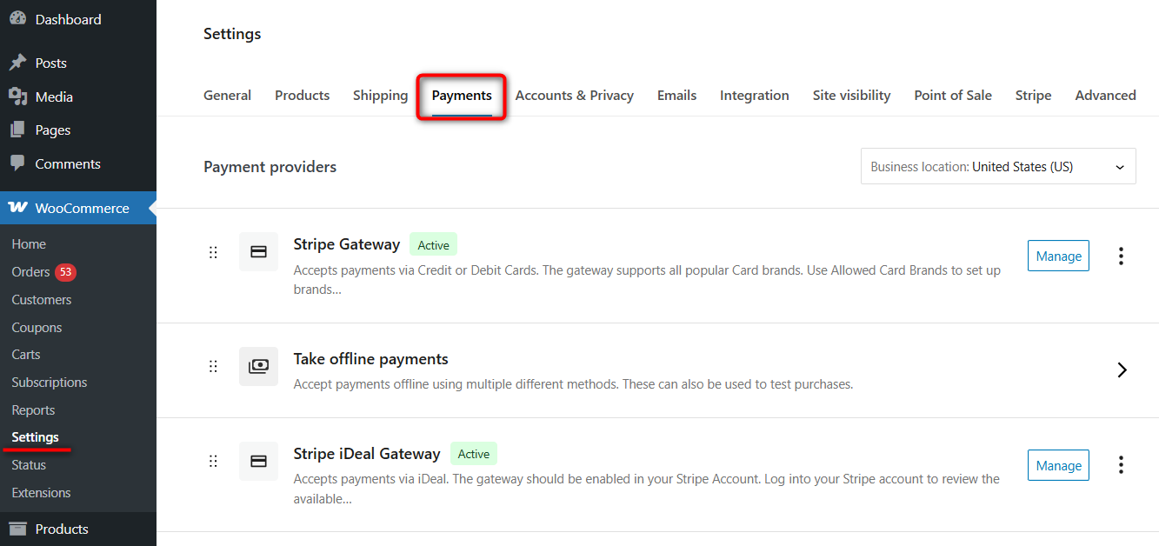Grab the Stripe Gateway drag handle
The image size is (1159, 546).
pyautogui.click(x=213, y=252)
